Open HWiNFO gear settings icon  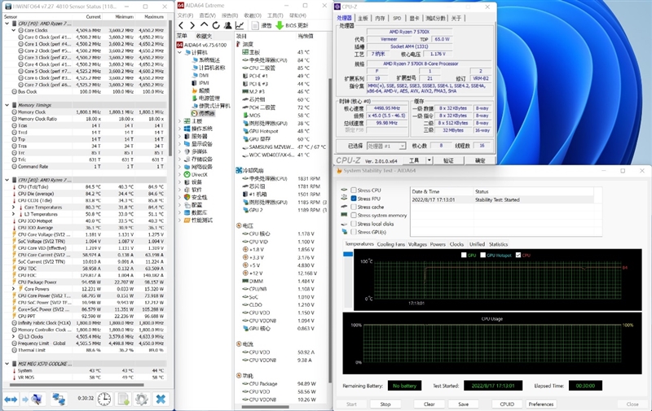pos(141,400)
